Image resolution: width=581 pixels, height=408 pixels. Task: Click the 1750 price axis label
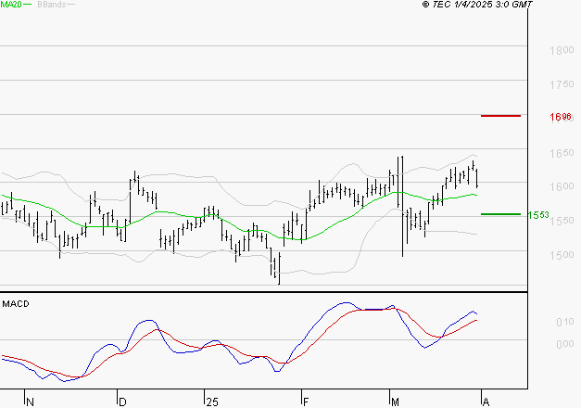coord(562,84)
